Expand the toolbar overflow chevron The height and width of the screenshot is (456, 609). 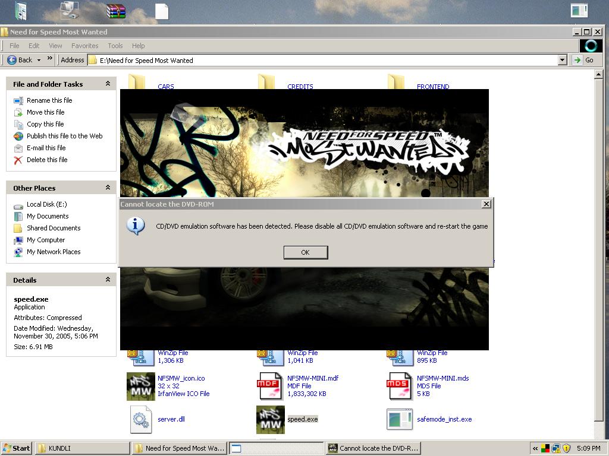click(x=50, y=59)
